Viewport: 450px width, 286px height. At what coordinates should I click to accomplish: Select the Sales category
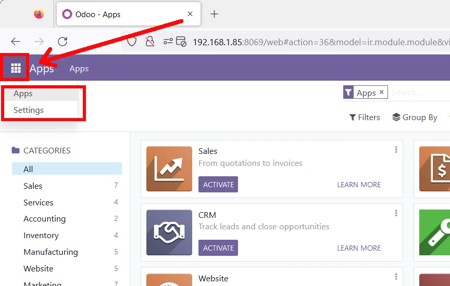coord(67,186)
